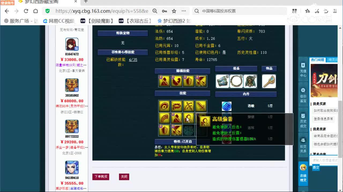Close the 梦幻西游藏宝阁 tab

[x=76, y=2]
